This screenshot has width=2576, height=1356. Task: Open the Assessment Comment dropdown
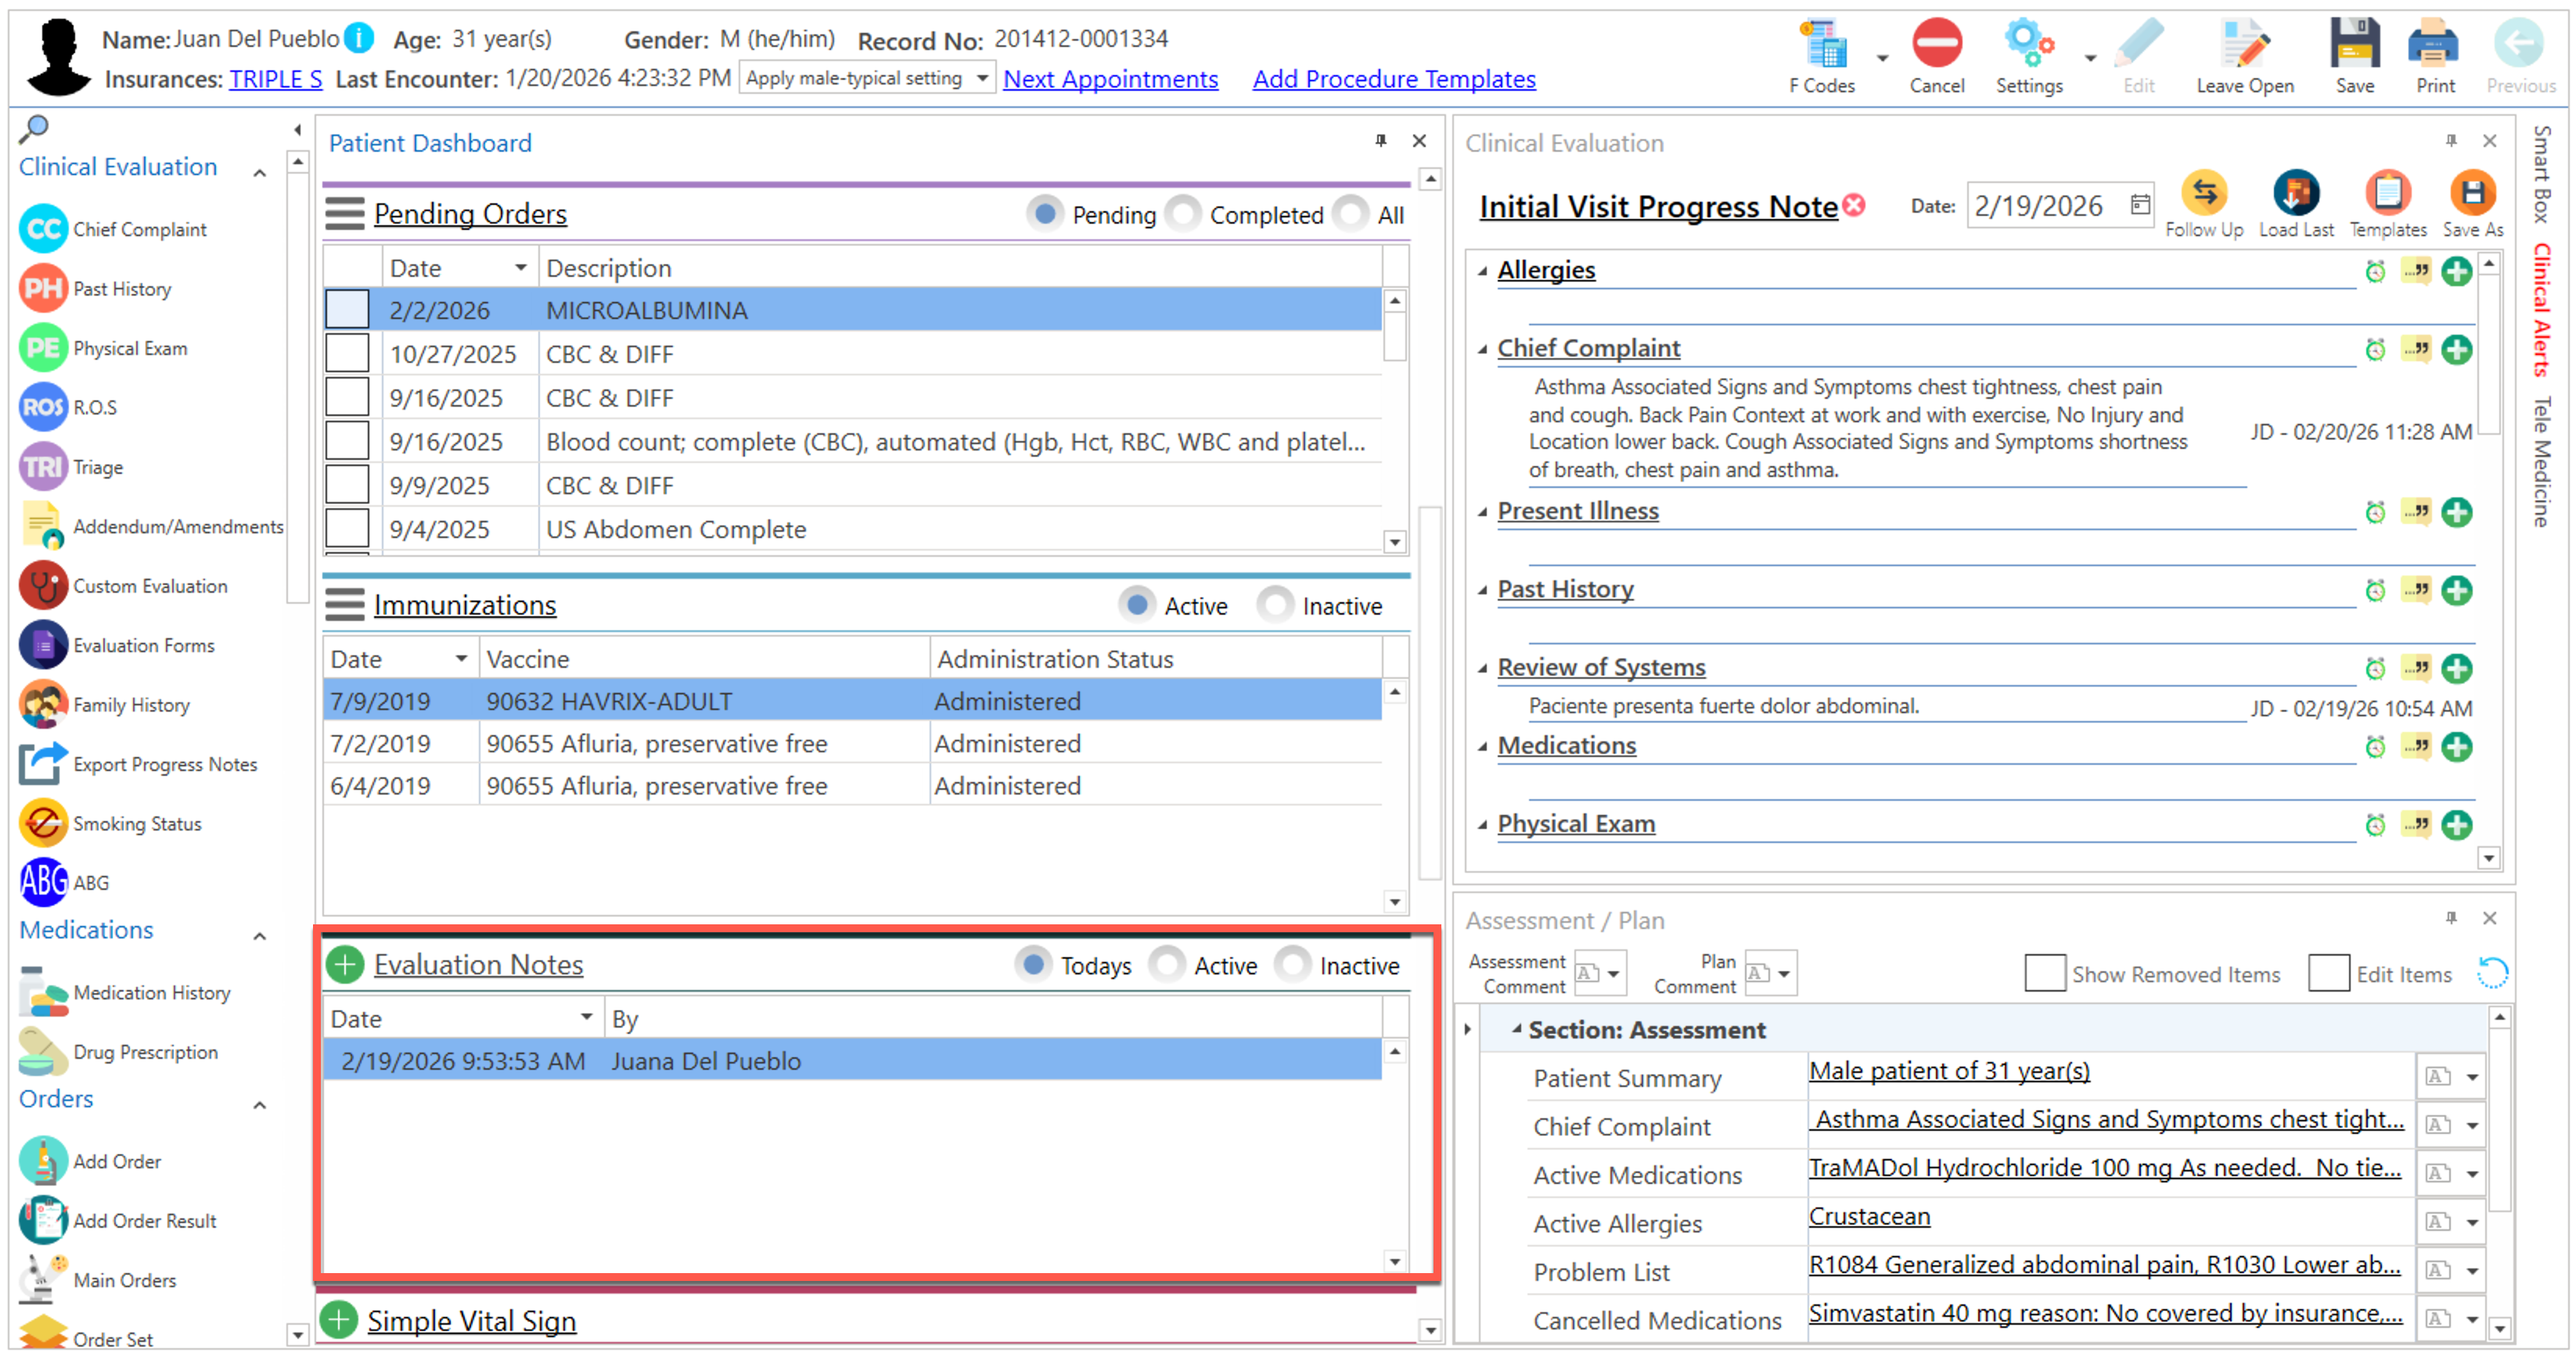pos(1613,974)
